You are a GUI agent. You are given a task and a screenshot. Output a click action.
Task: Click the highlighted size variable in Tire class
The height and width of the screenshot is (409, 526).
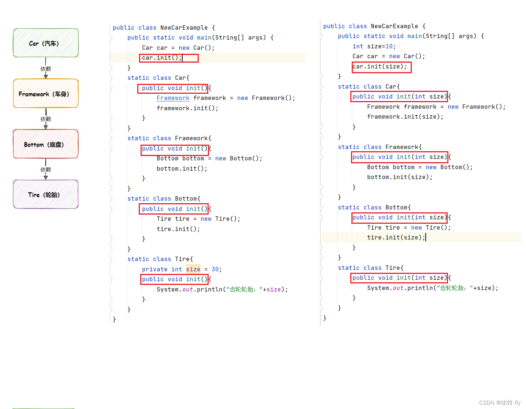(193, 269)
